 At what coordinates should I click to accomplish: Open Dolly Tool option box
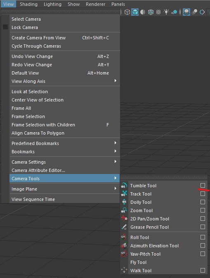(203, 202)
